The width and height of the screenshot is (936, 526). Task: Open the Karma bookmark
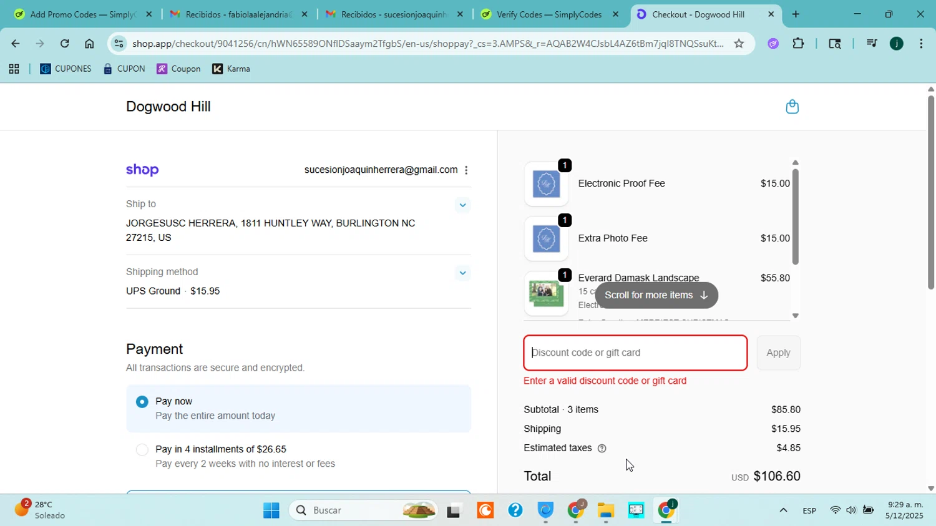coord(231,69)
